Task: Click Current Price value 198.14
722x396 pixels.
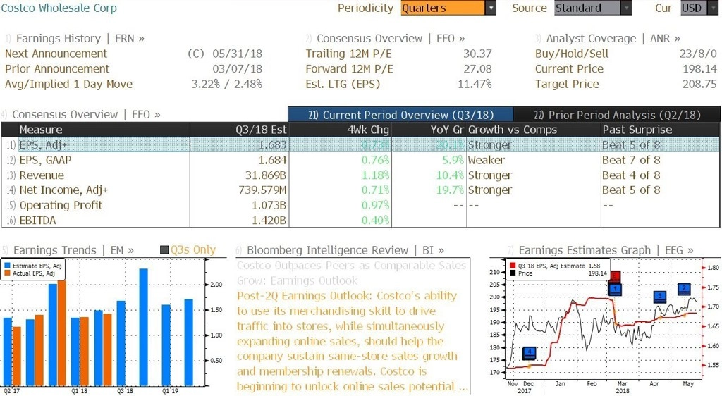Action: pyautogui.click(x=699, y=69)
